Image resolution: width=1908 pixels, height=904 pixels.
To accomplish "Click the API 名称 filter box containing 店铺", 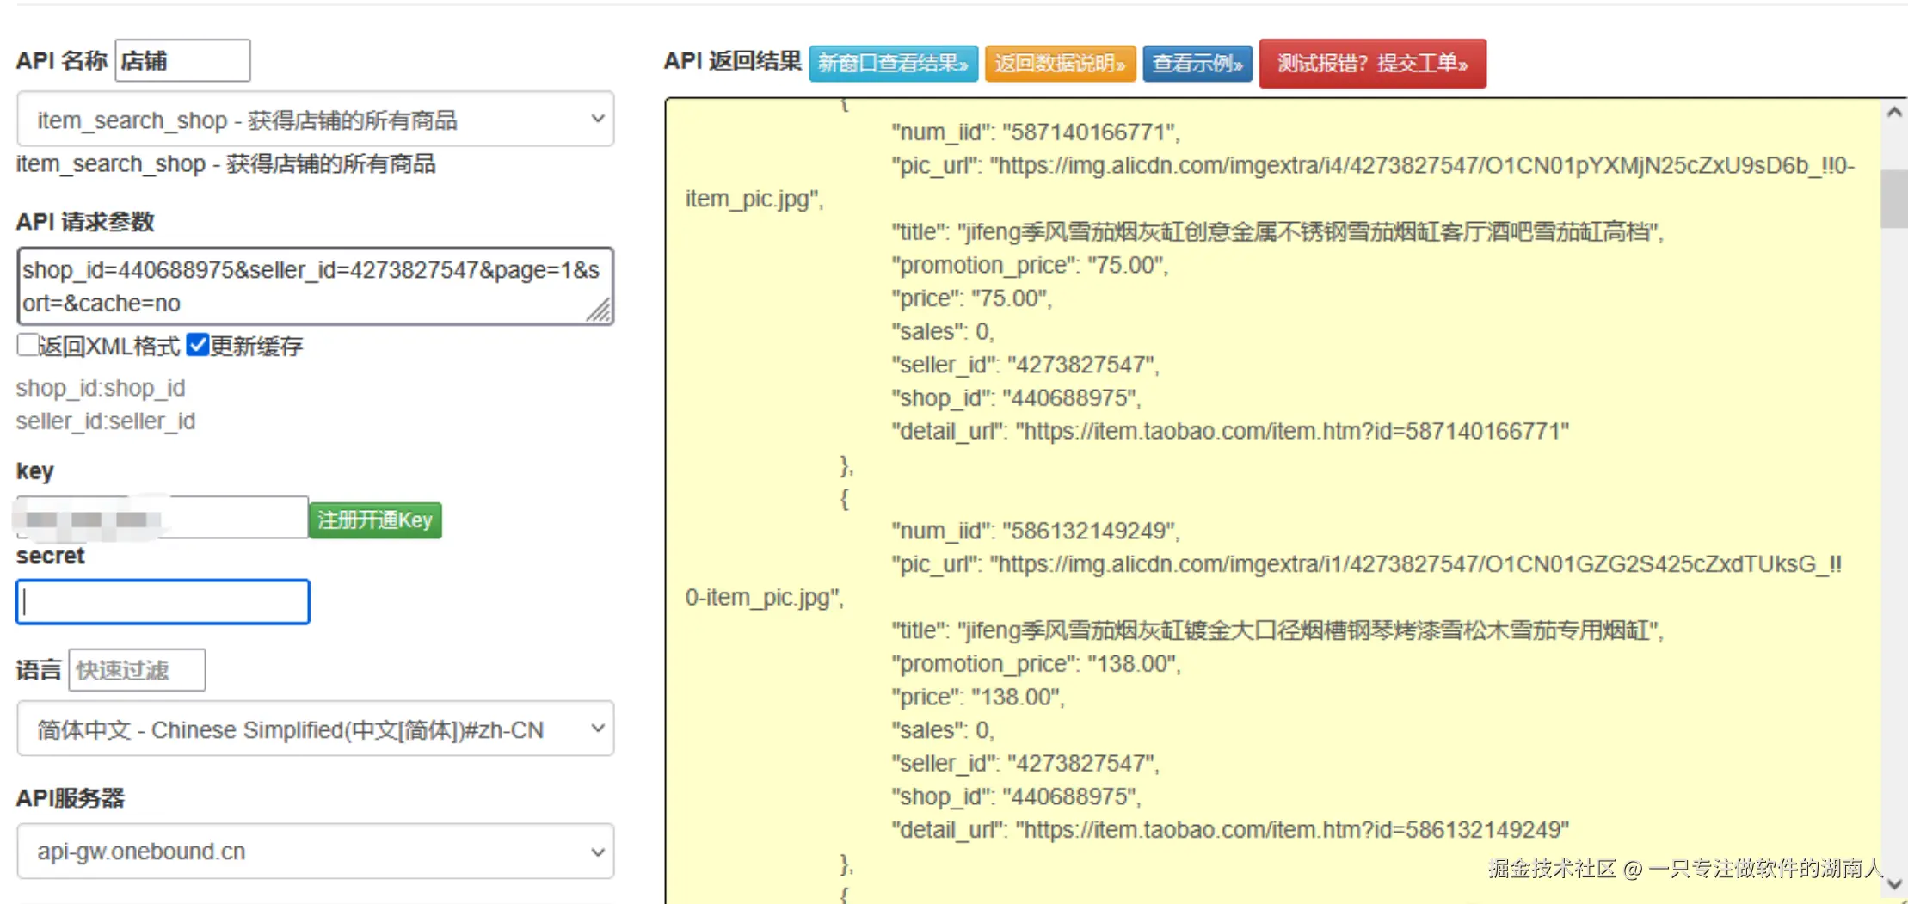I will coord(182,61).
